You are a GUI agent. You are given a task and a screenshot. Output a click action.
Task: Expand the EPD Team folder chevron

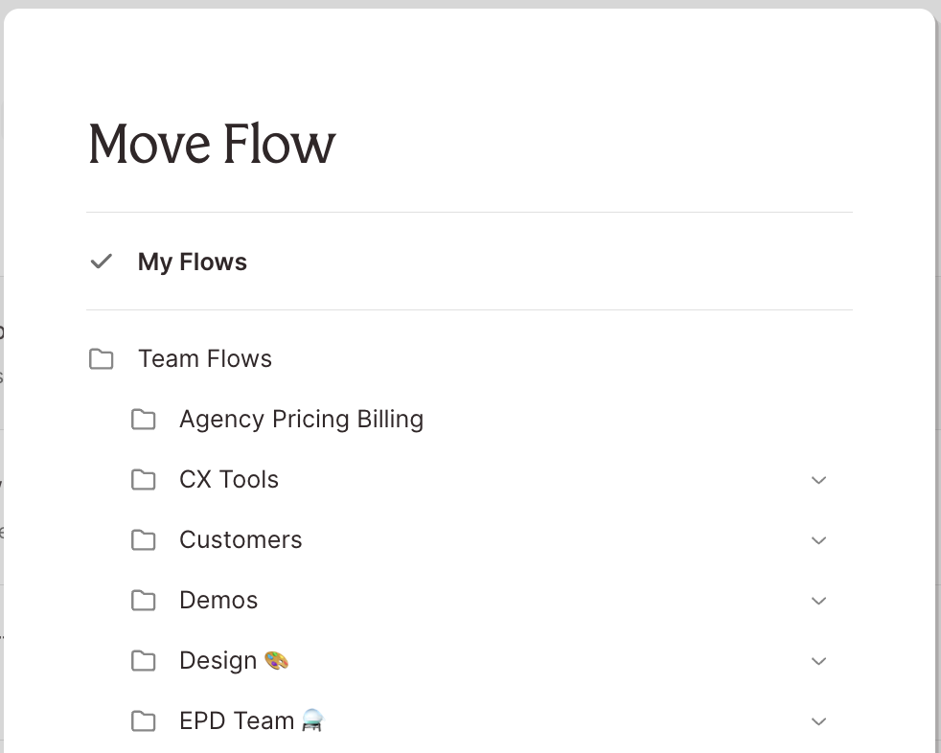[x=818, y=721]
